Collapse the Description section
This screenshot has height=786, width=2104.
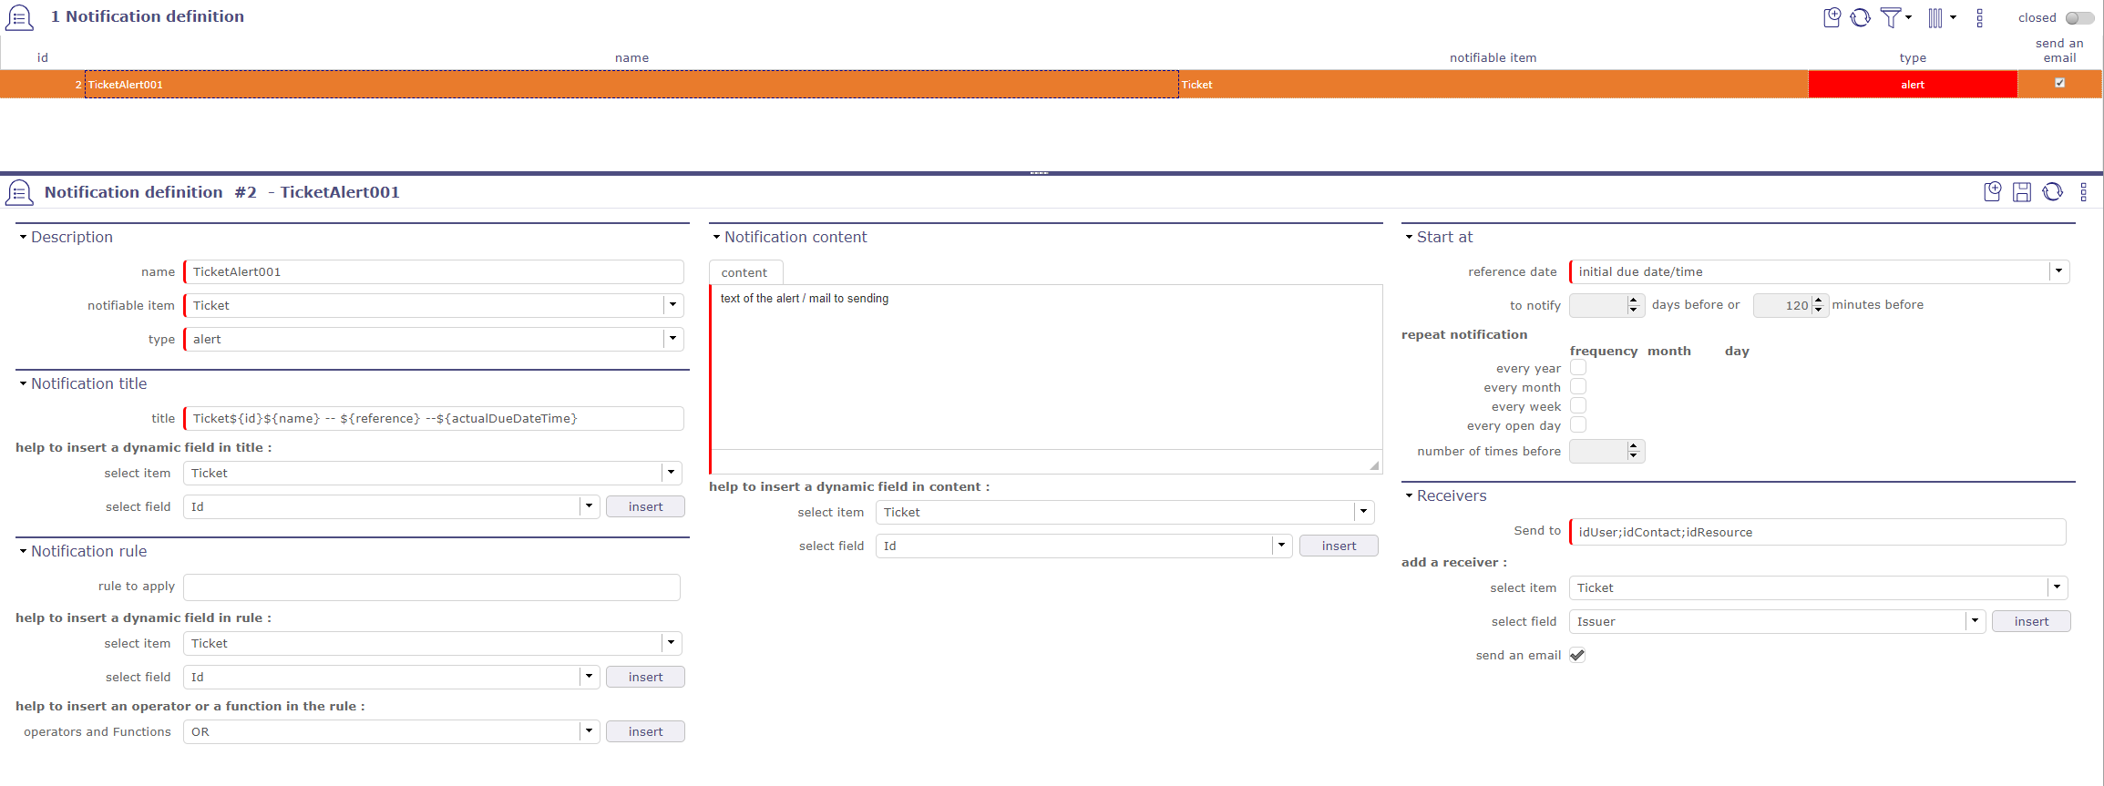(24, 237)
